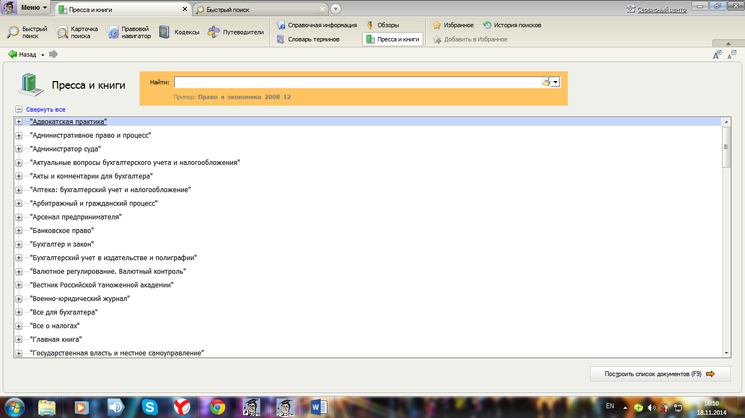Open История поисков
Screen dimensions: 745x418
pos(512,25)
